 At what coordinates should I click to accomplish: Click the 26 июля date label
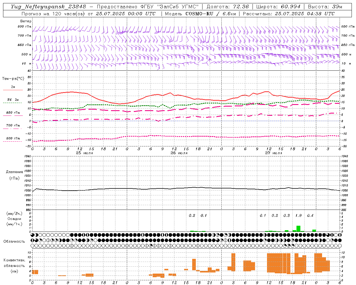coord(179,153)
